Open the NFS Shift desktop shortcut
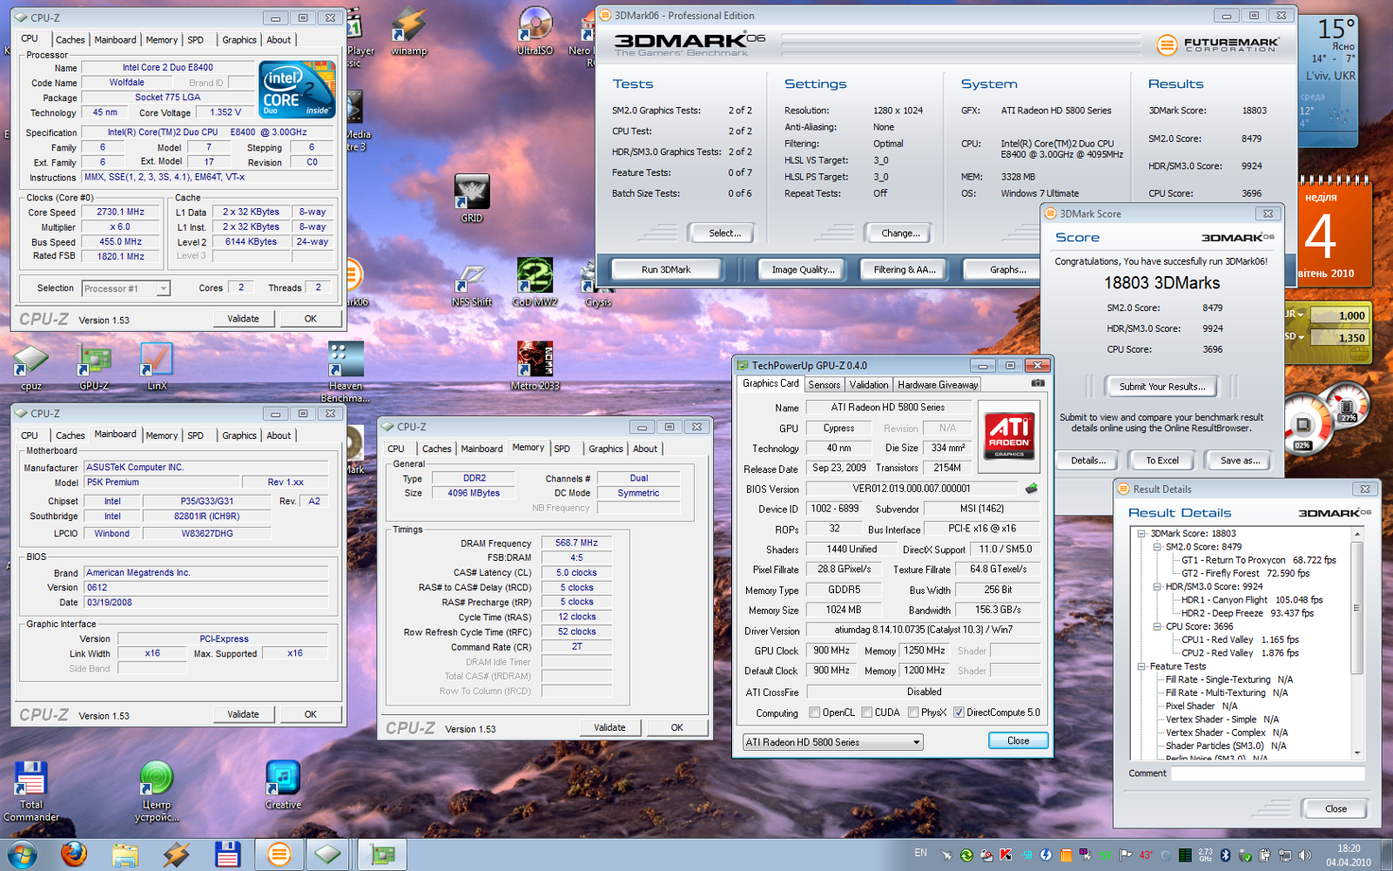Image resolution: width=1393 pixels, height=871 pixels. point(471,283)
